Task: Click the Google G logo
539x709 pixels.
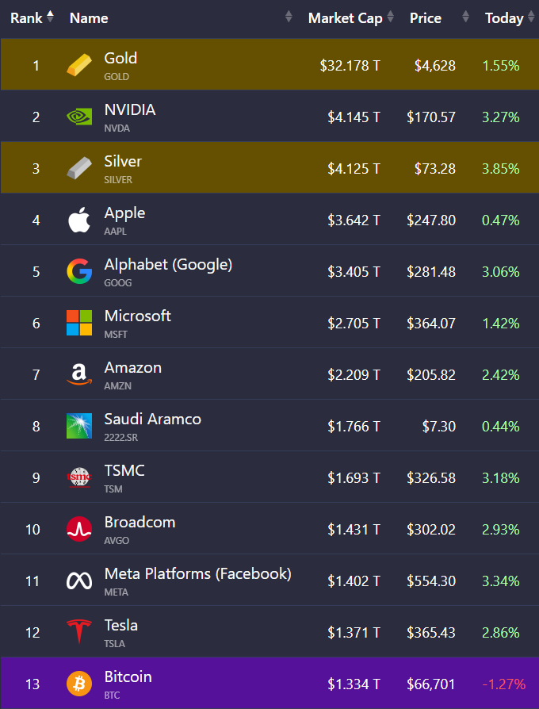Action: pyautogui.click(x=79, y=271)
